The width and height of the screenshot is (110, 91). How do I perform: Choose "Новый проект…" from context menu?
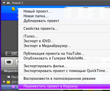[64, 11]
